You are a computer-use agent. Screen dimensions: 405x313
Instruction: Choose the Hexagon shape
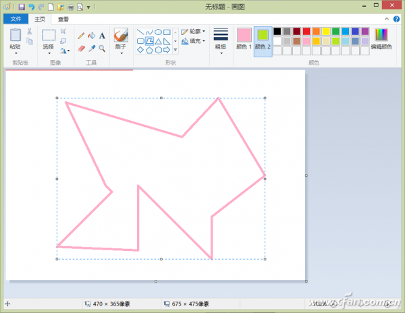[x=158, y=50]
